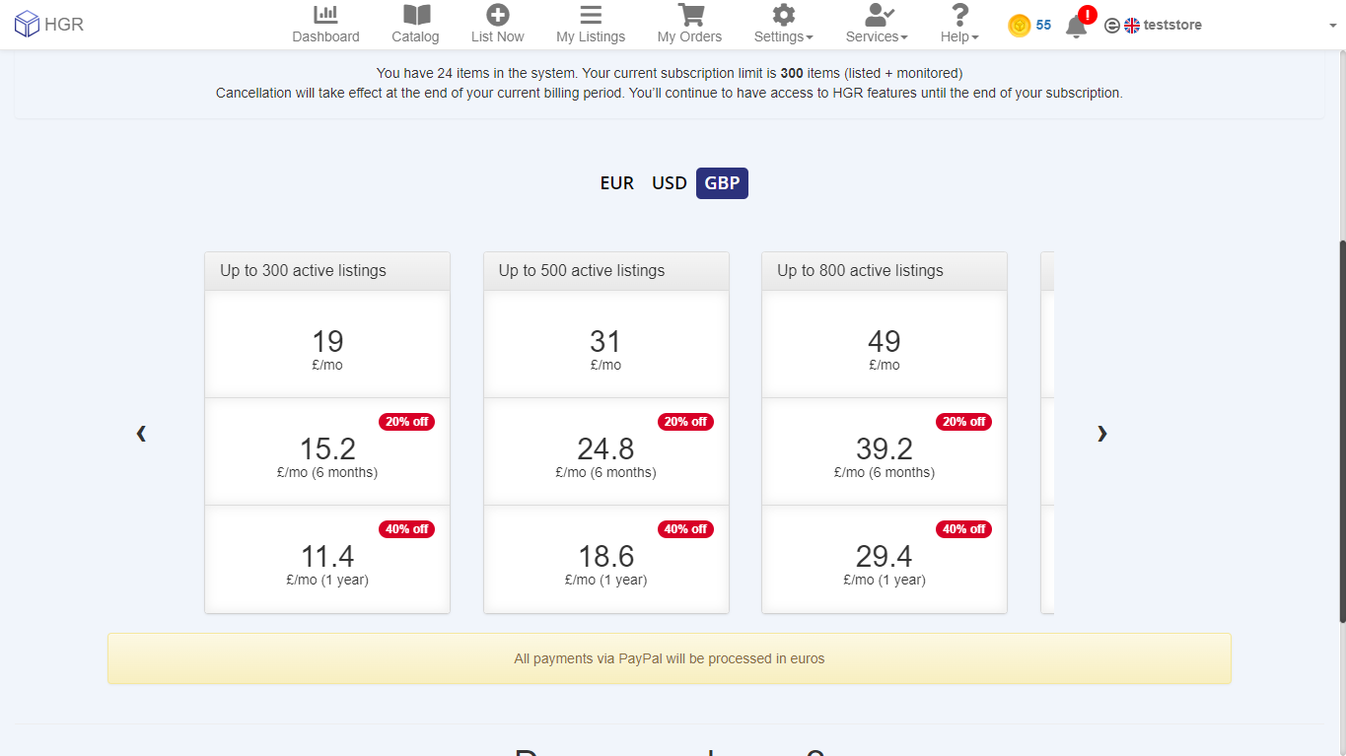This screenshot has width=1346, height=756.
Task: Click the red alert badge on bell
Action: point(1088,15)
